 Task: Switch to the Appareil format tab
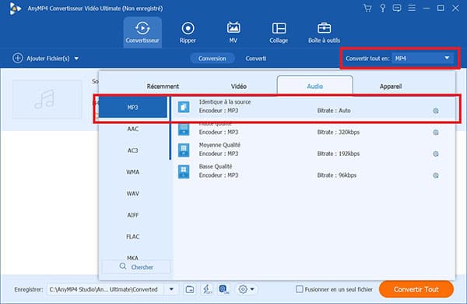click(x=391, y=87)
